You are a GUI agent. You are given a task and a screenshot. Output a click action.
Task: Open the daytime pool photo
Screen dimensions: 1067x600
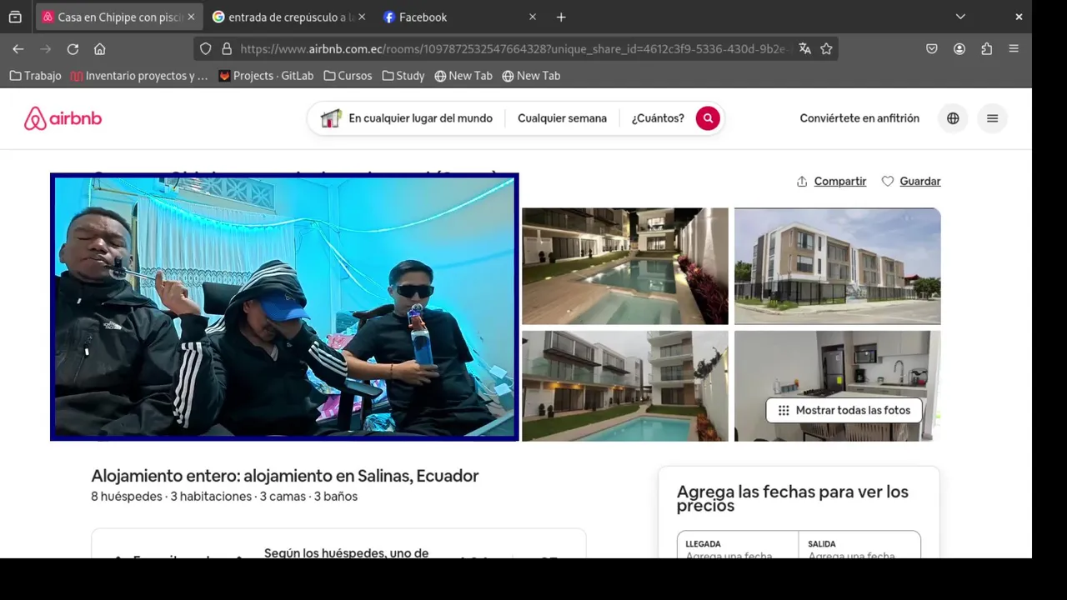pos(625,386)
